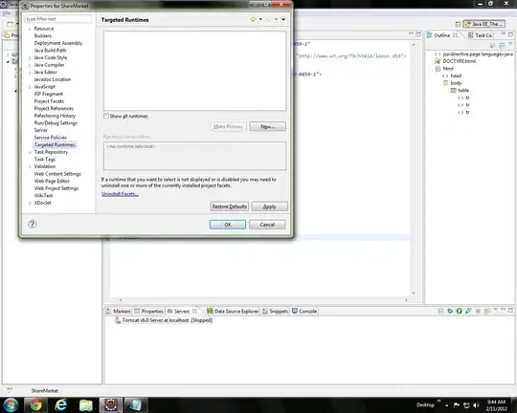Start the server with green run icon
The width and height of the screenshot is (517, 413).
click(459, 311)
